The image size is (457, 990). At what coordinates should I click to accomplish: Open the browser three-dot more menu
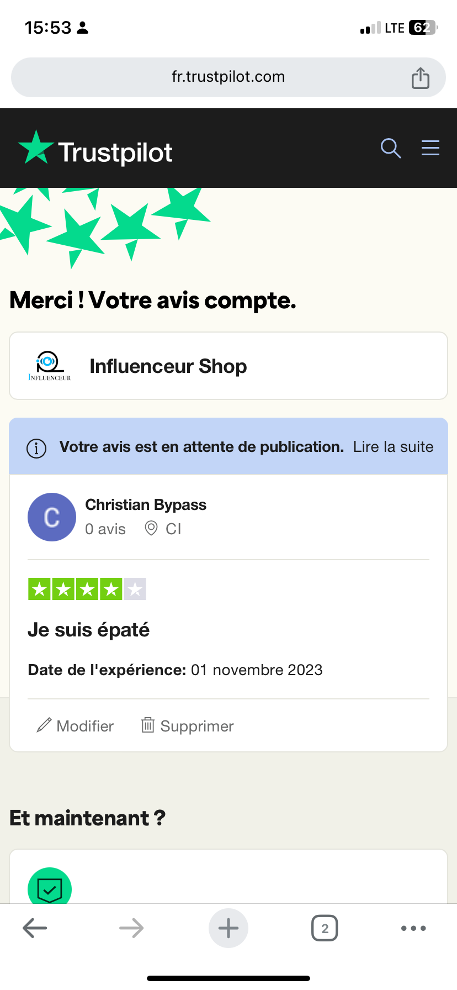[x=413, y=928]
